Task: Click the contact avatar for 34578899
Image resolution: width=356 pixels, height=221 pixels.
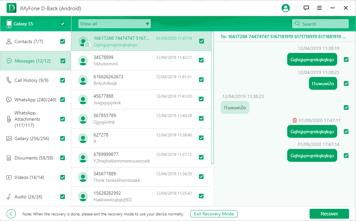Action: pos(83,61)
